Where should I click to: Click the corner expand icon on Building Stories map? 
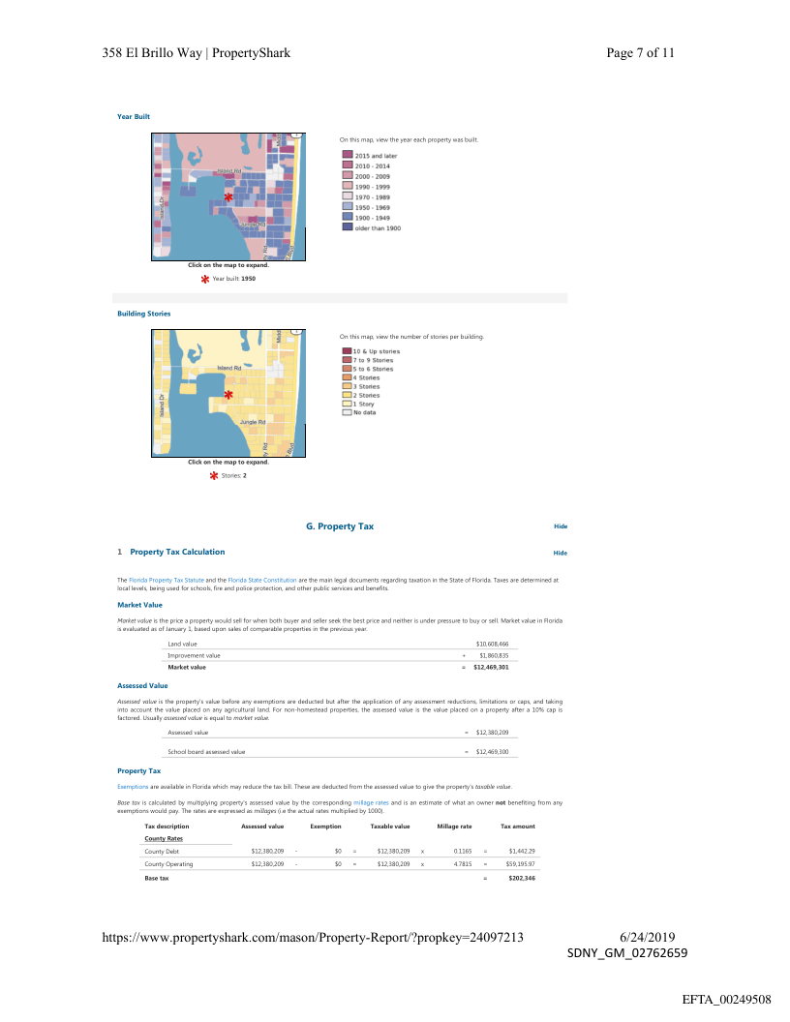click(296, 332)
